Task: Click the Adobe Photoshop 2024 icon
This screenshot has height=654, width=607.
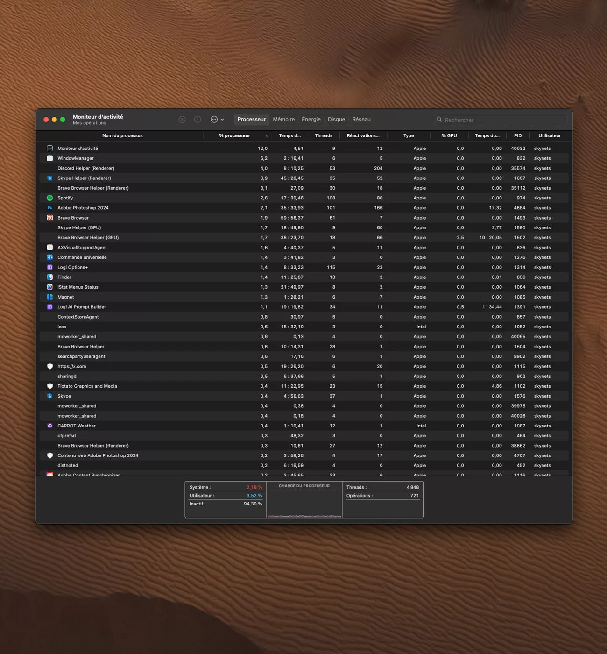Action: pos(50,208)
